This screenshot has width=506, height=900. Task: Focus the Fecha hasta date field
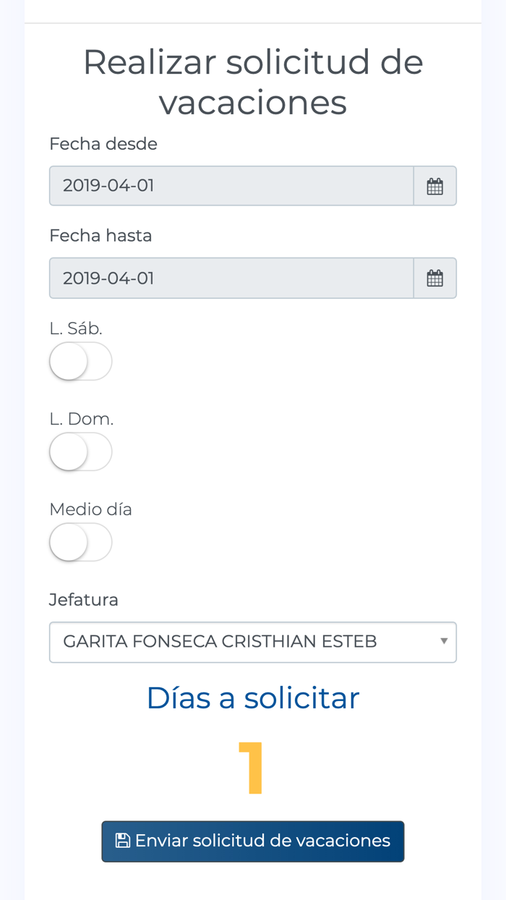coord(231,278)
